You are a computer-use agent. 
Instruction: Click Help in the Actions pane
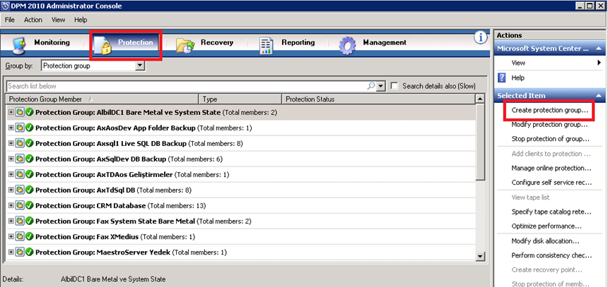click(x=518, y=78)
